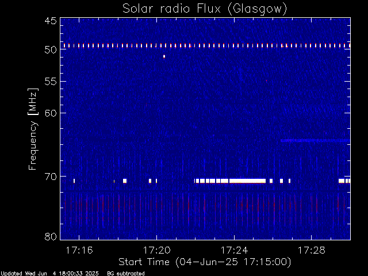The width and height of the screenshot is (368, 276).
Task: Click the isolated white burst near 51 MHz
Action: tap(164, 56)
